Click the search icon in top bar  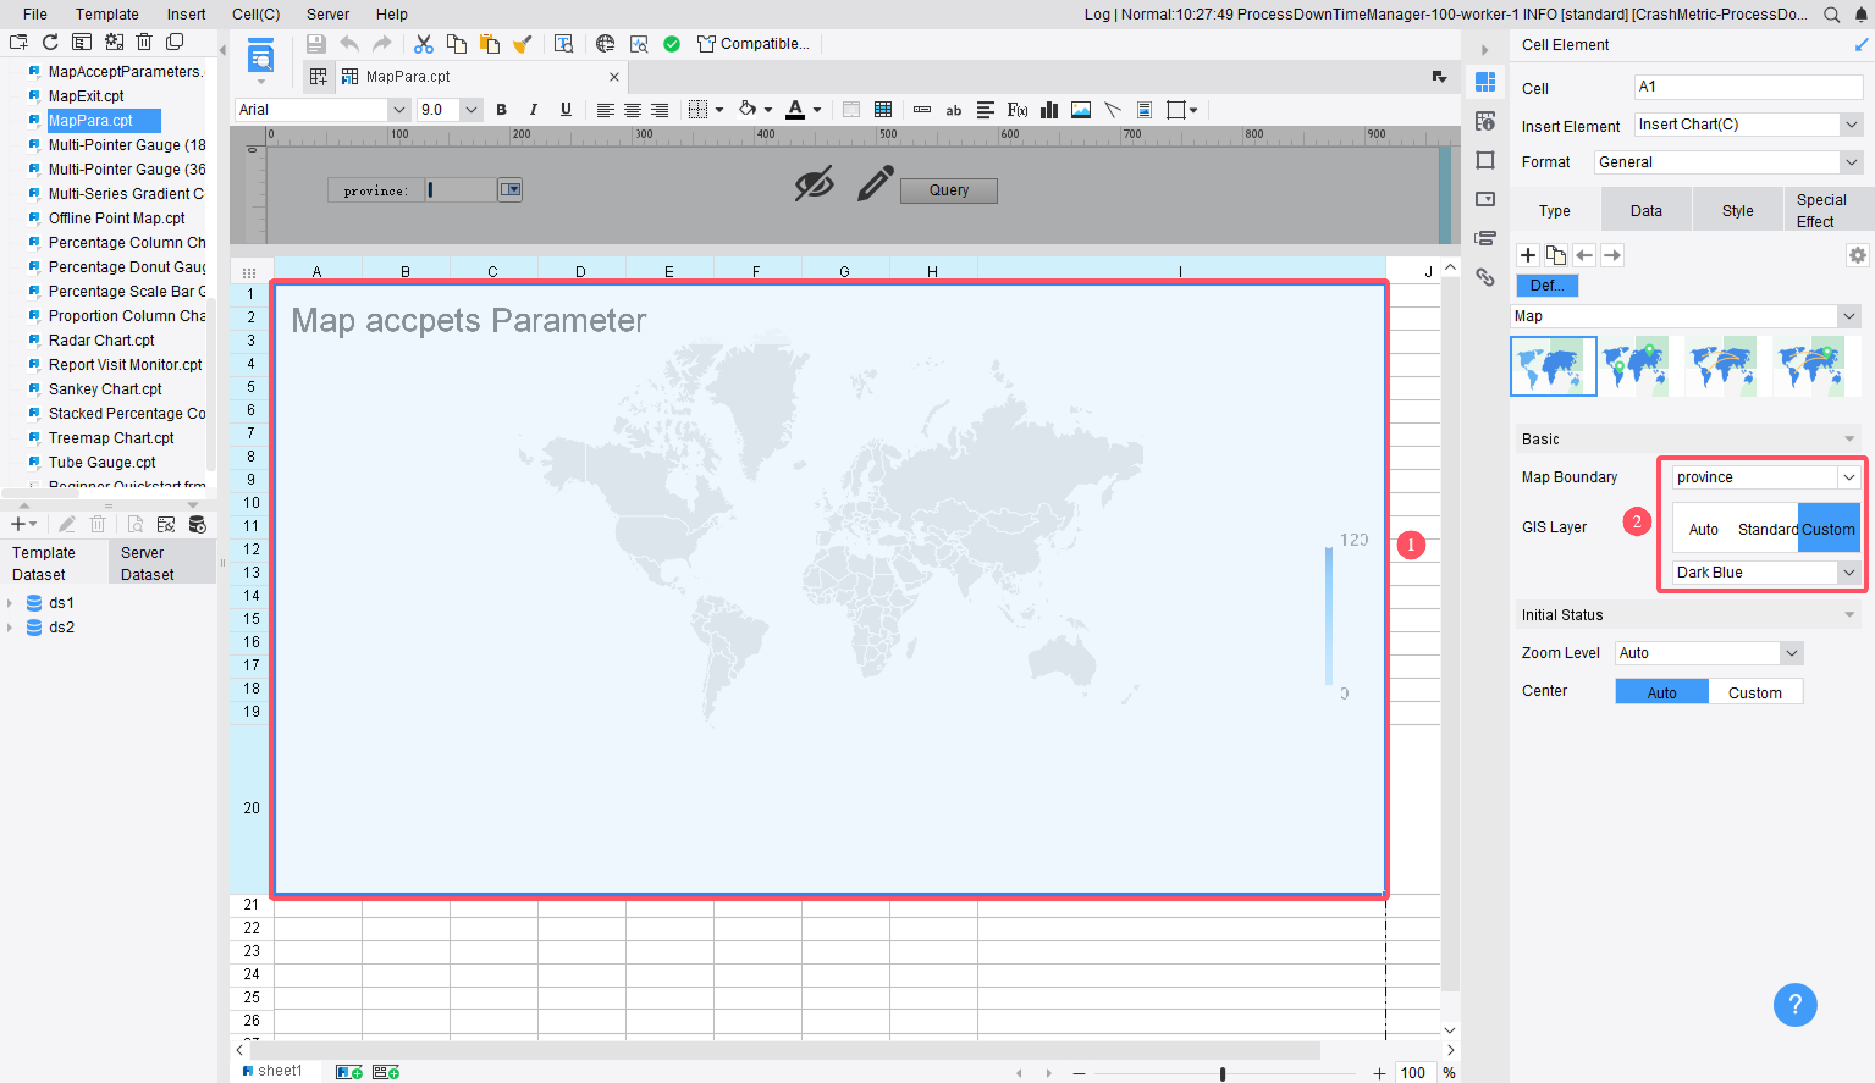tap(1831, 14)
